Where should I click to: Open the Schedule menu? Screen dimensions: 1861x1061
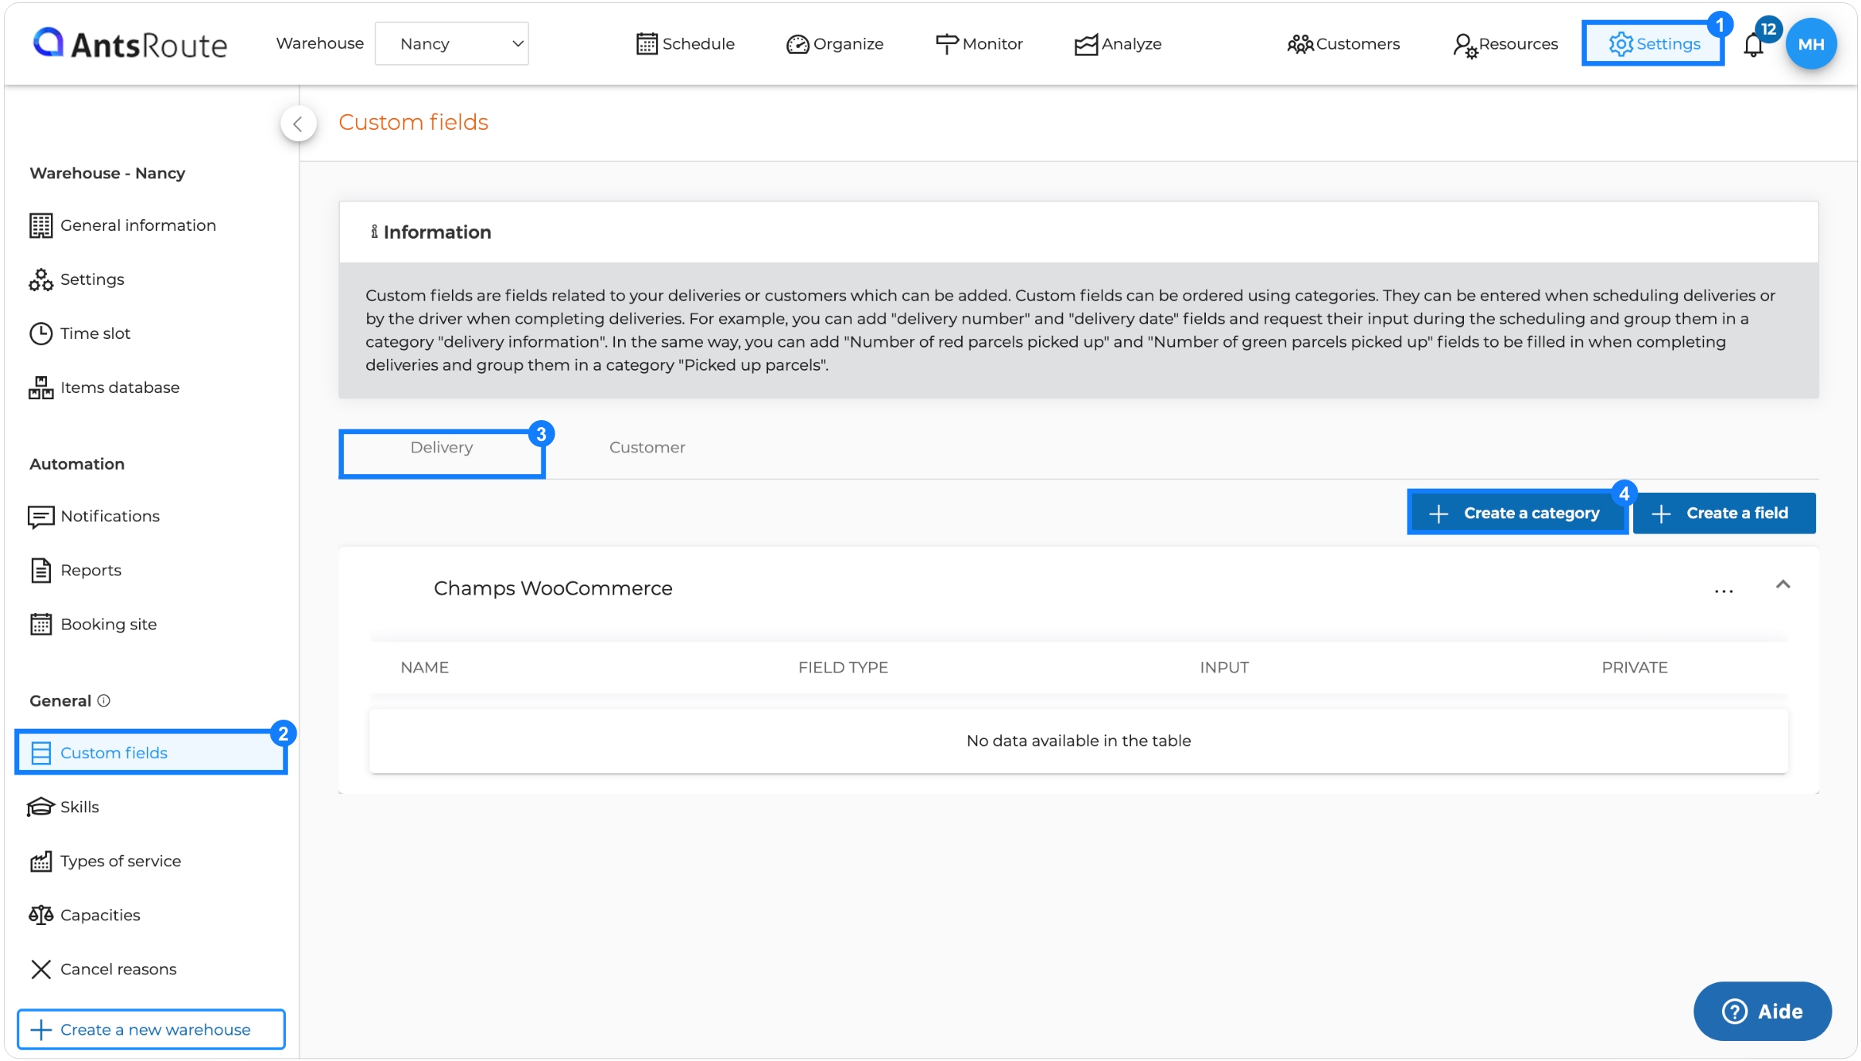685,44
